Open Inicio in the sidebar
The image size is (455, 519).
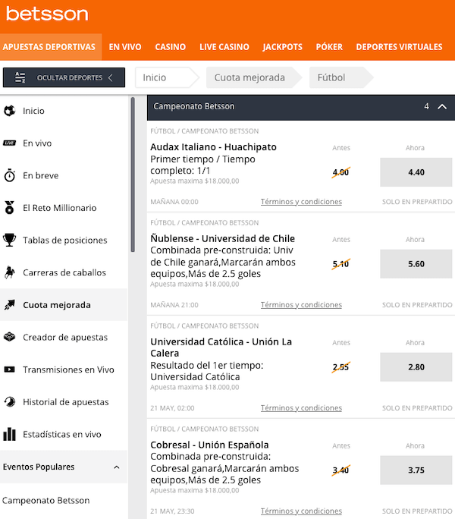point(64,111)
